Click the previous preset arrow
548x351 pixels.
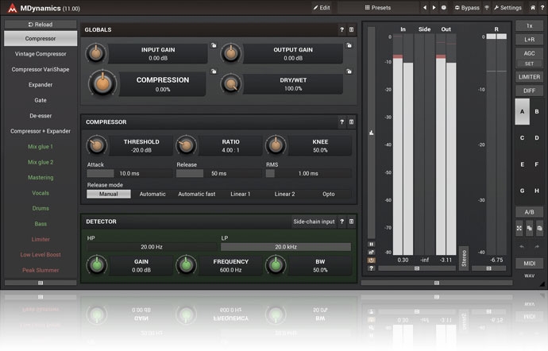(424, 7)
